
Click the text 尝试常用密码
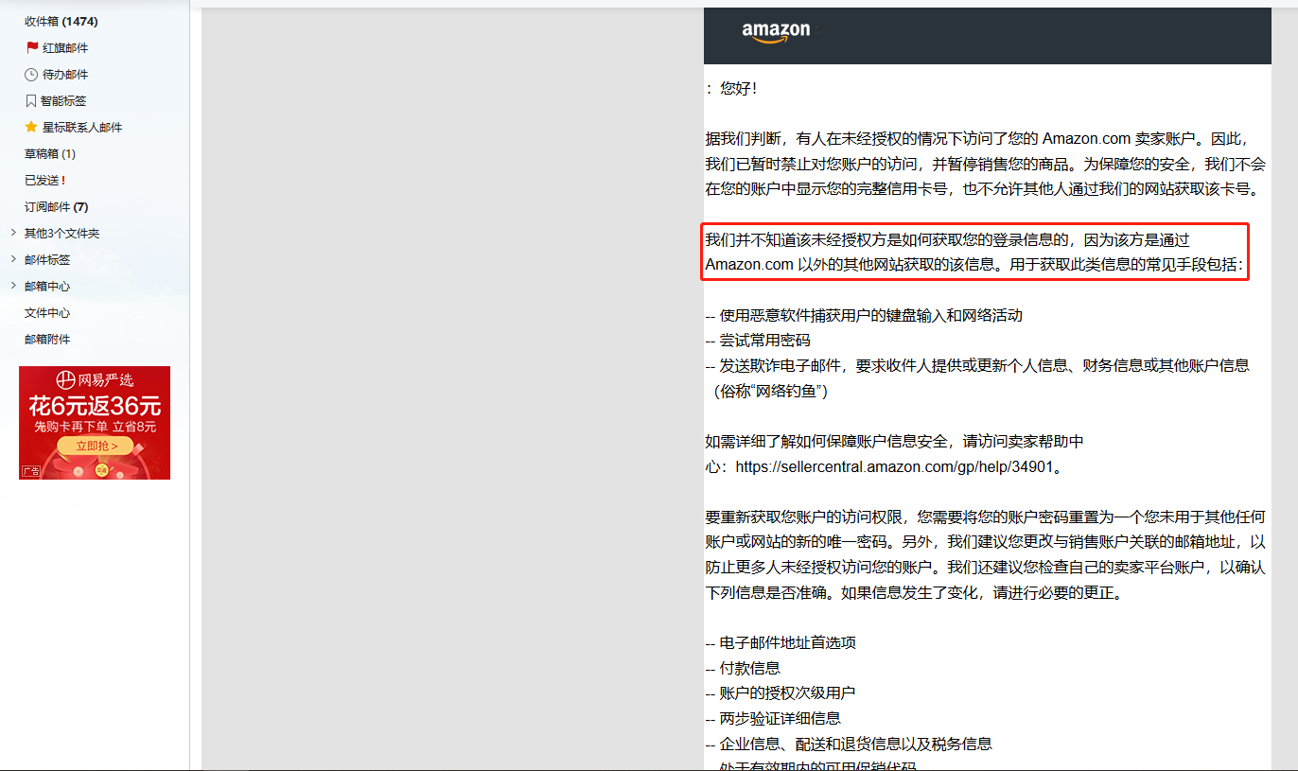[x=765, y=341]
